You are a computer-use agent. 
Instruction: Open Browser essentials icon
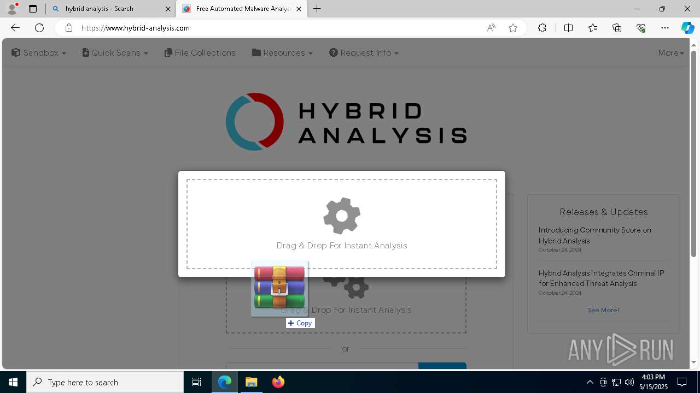coord(641,28)
